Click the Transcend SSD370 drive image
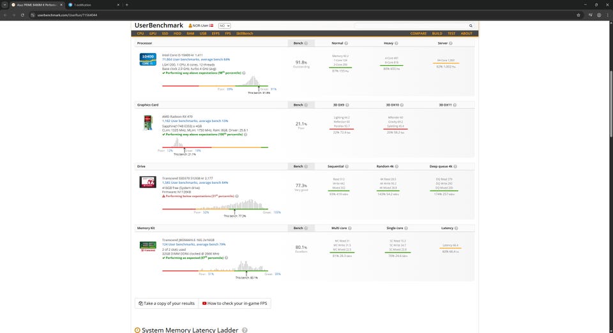The image size is (613, 333). pos(148,182)
